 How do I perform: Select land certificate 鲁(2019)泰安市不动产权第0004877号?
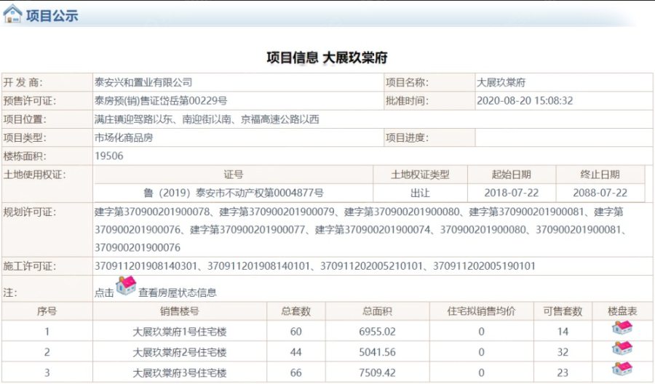coord(234,193)
